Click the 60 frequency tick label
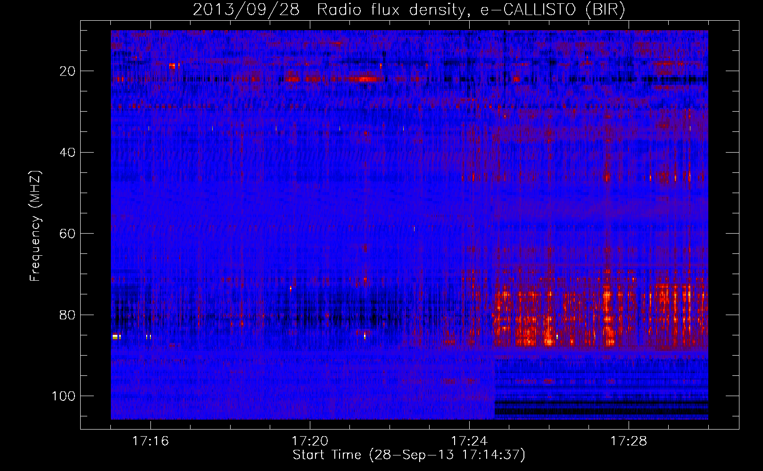This screenshot has height=471, width=763. [x=67, y=234]
